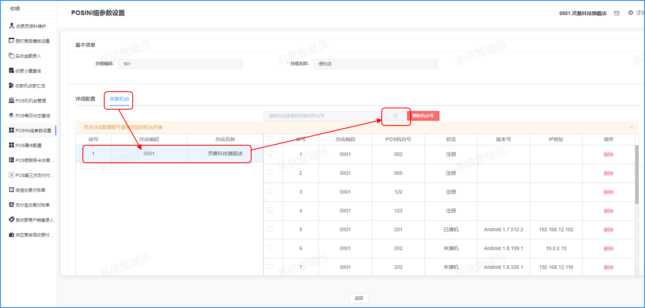Image resolution: width=645 pixels, height=308 pixels.
Task: Check the box for POS machine 122
Action: (270, 191)
